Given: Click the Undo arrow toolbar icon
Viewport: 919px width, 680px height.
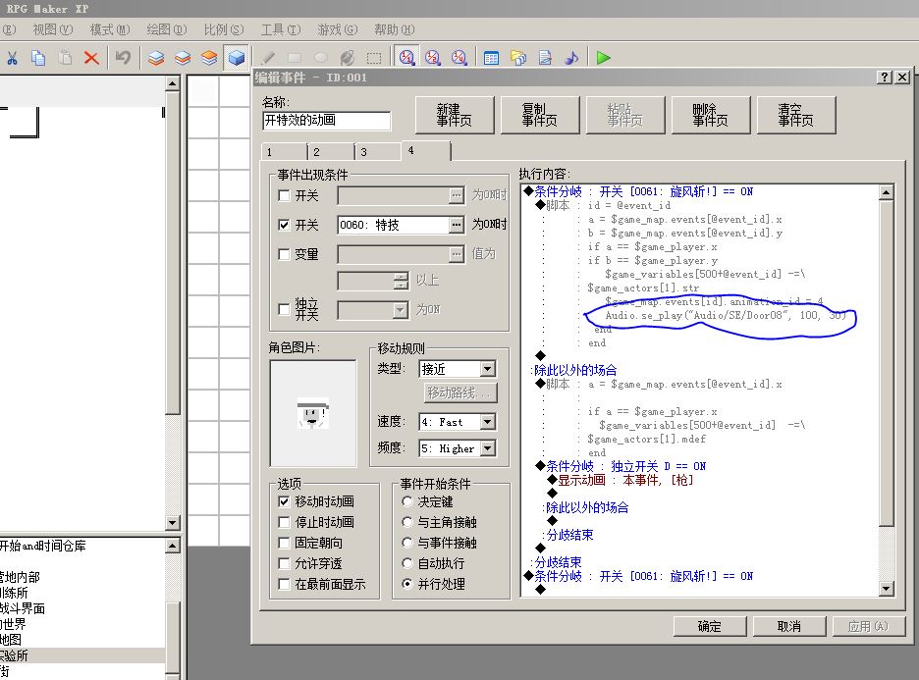Looking at the screenshot, I should [x=123, y=57].
